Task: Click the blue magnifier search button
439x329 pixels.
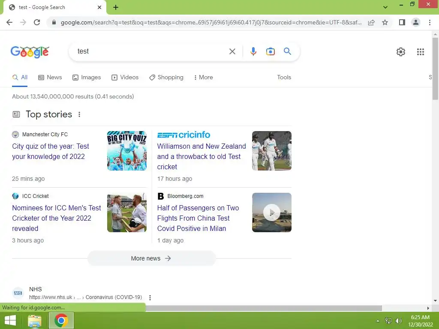Action: click(x=287, y=51)
